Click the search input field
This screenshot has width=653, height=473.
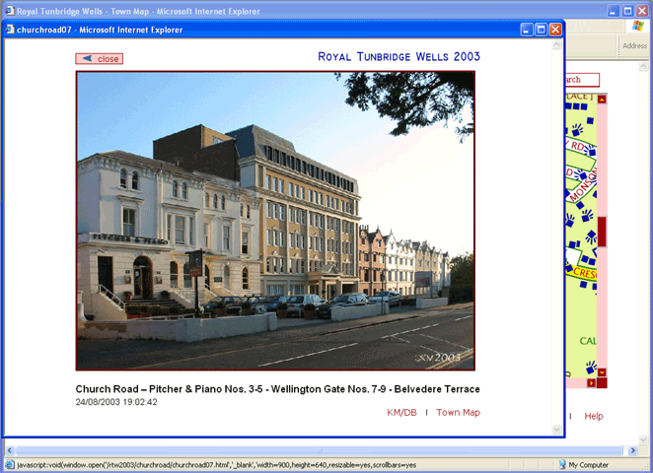pyautogui.click(x=580, y=80)
